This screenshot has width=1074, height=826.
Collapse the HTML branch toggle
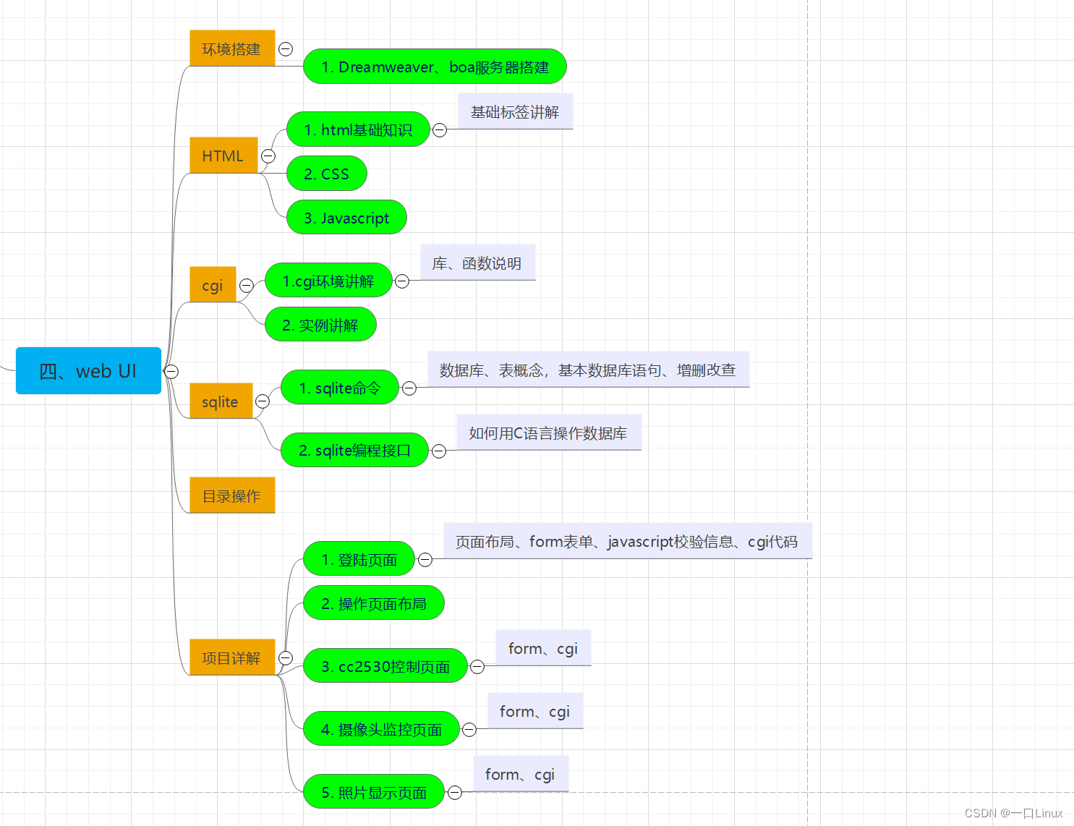(268, 156)
